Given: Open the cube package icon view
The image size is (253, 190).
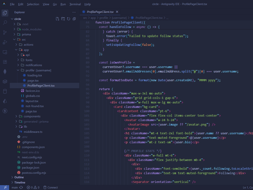Looking at the screenshot, I should [5, 82].
